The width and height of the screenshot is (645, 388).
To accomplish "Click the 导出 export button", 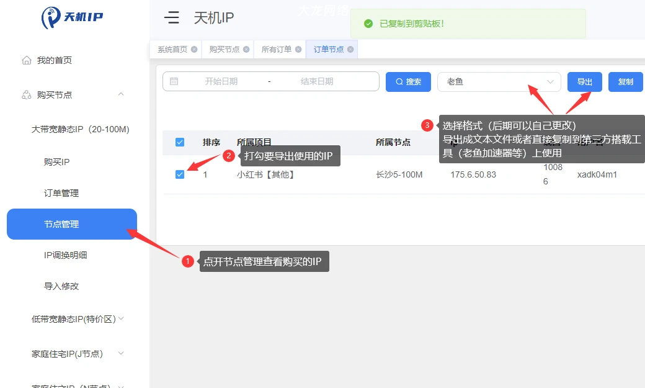I will click(584, 81).
